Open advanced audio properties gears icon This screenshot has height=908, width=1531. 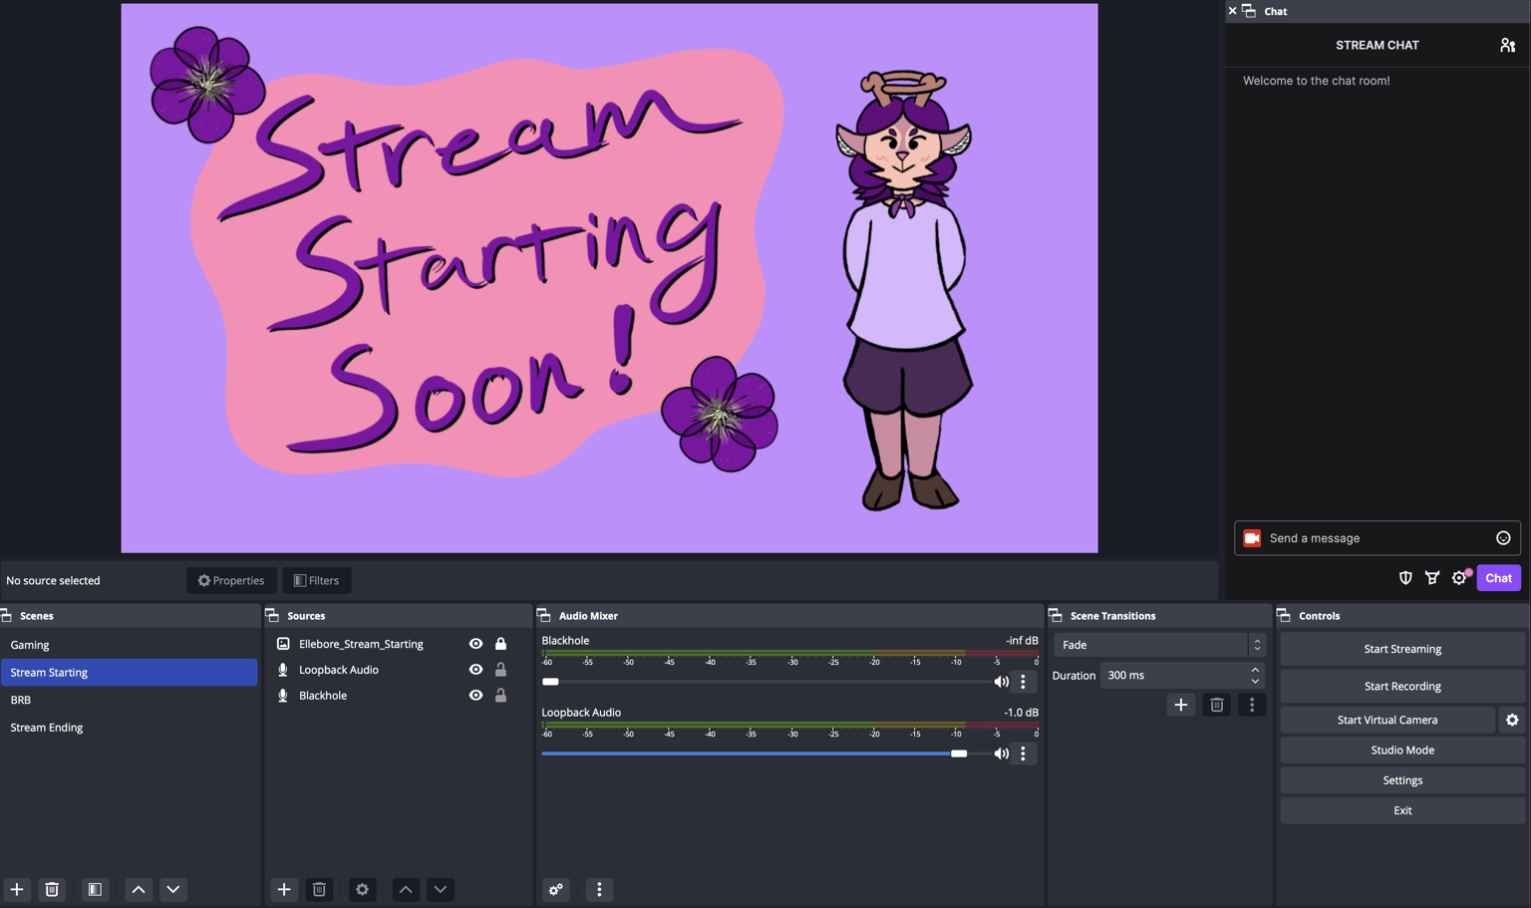click(556, 889)
